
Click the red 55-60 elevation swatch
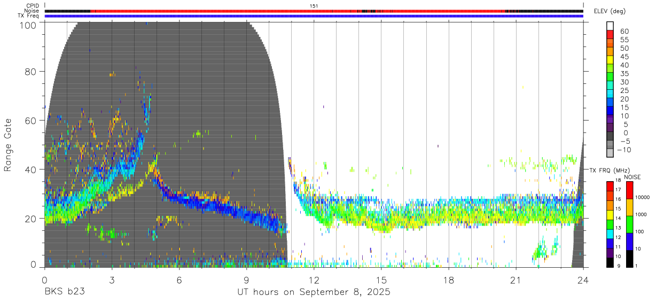610,35
